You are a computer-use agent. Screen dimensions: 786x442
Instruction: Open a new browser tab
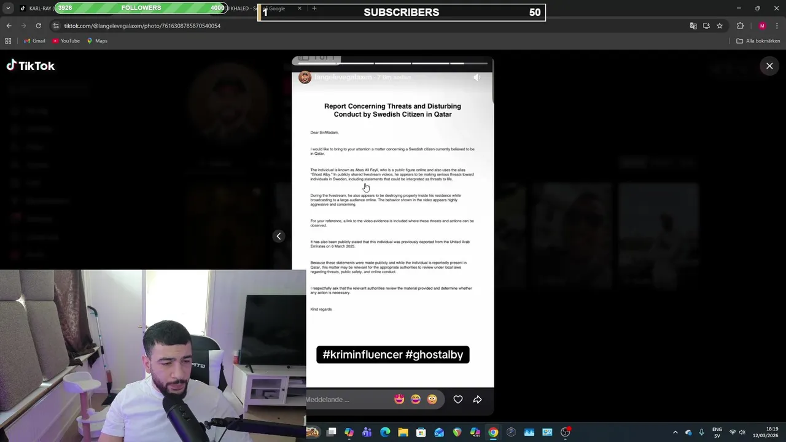pyautogui.click(x=314, y=9)
